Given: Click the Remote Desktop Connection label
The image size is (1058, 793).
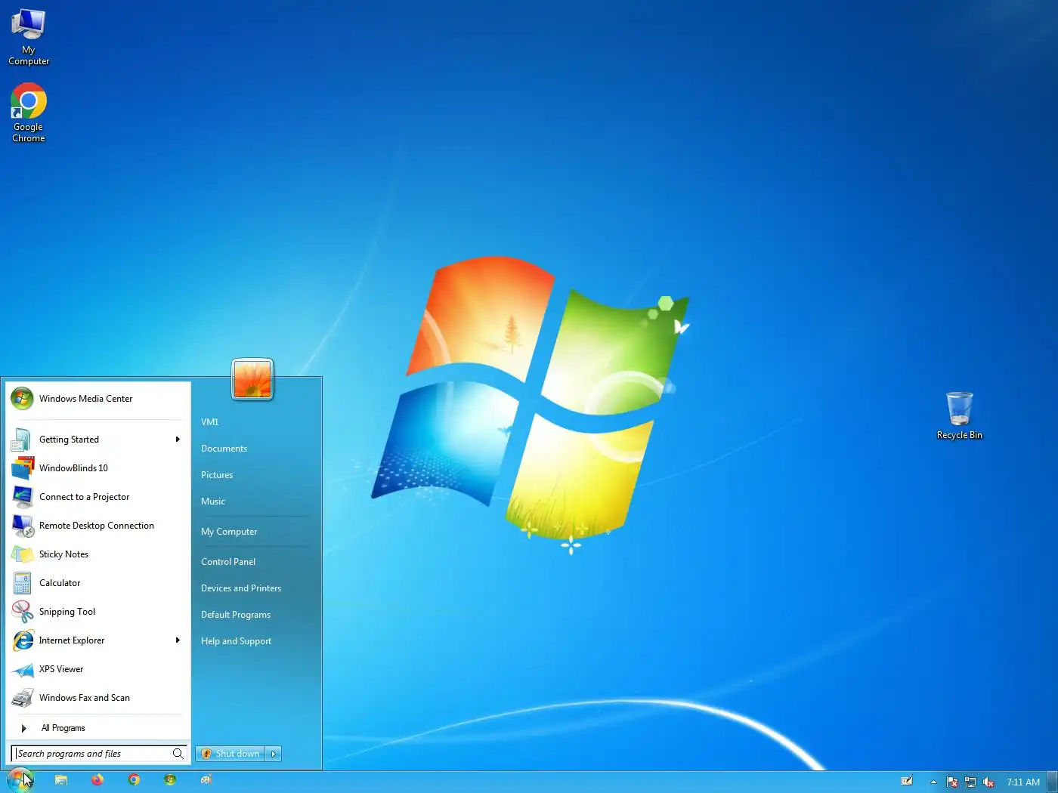Looking at the screenshot, I should tap(97, 526).
